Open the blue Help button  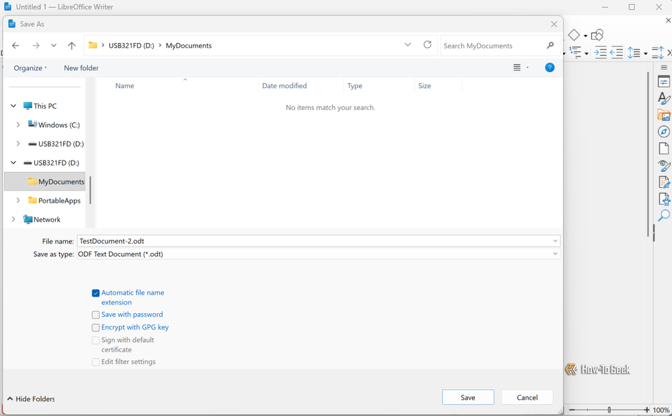pos(550,68)
